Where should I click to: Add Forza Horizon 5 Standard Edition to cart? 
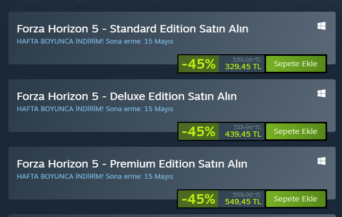(x=295, y=64)
